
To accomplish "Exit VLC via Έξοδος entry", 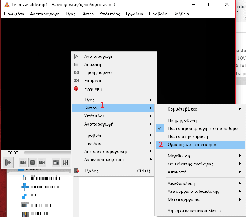I will (113, 171).
